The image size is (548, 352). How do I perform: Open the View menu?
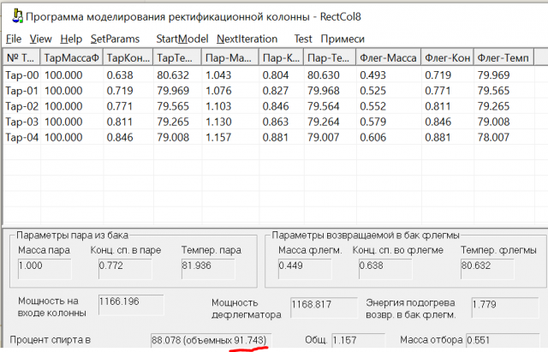[41, 39]
